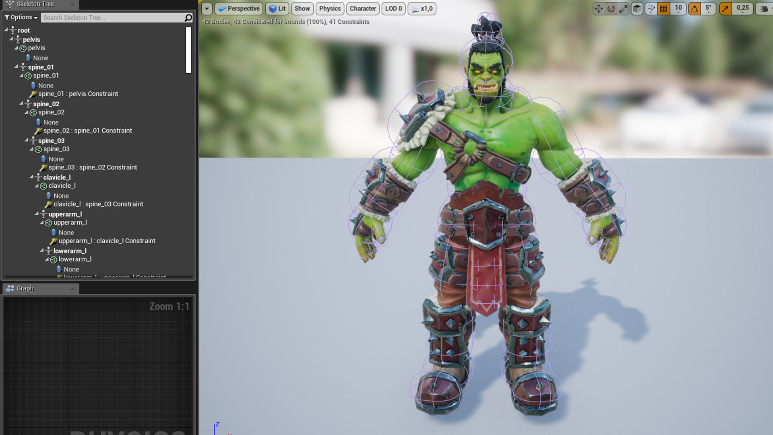
Task: Toggle the world/local coordinate space cube icon
Action: 637,8
